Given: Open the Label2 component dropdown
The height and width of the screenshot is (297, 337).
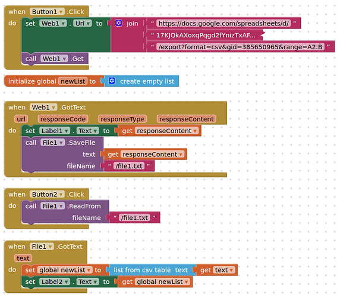Looking at the screenshot, I should 55,282.
